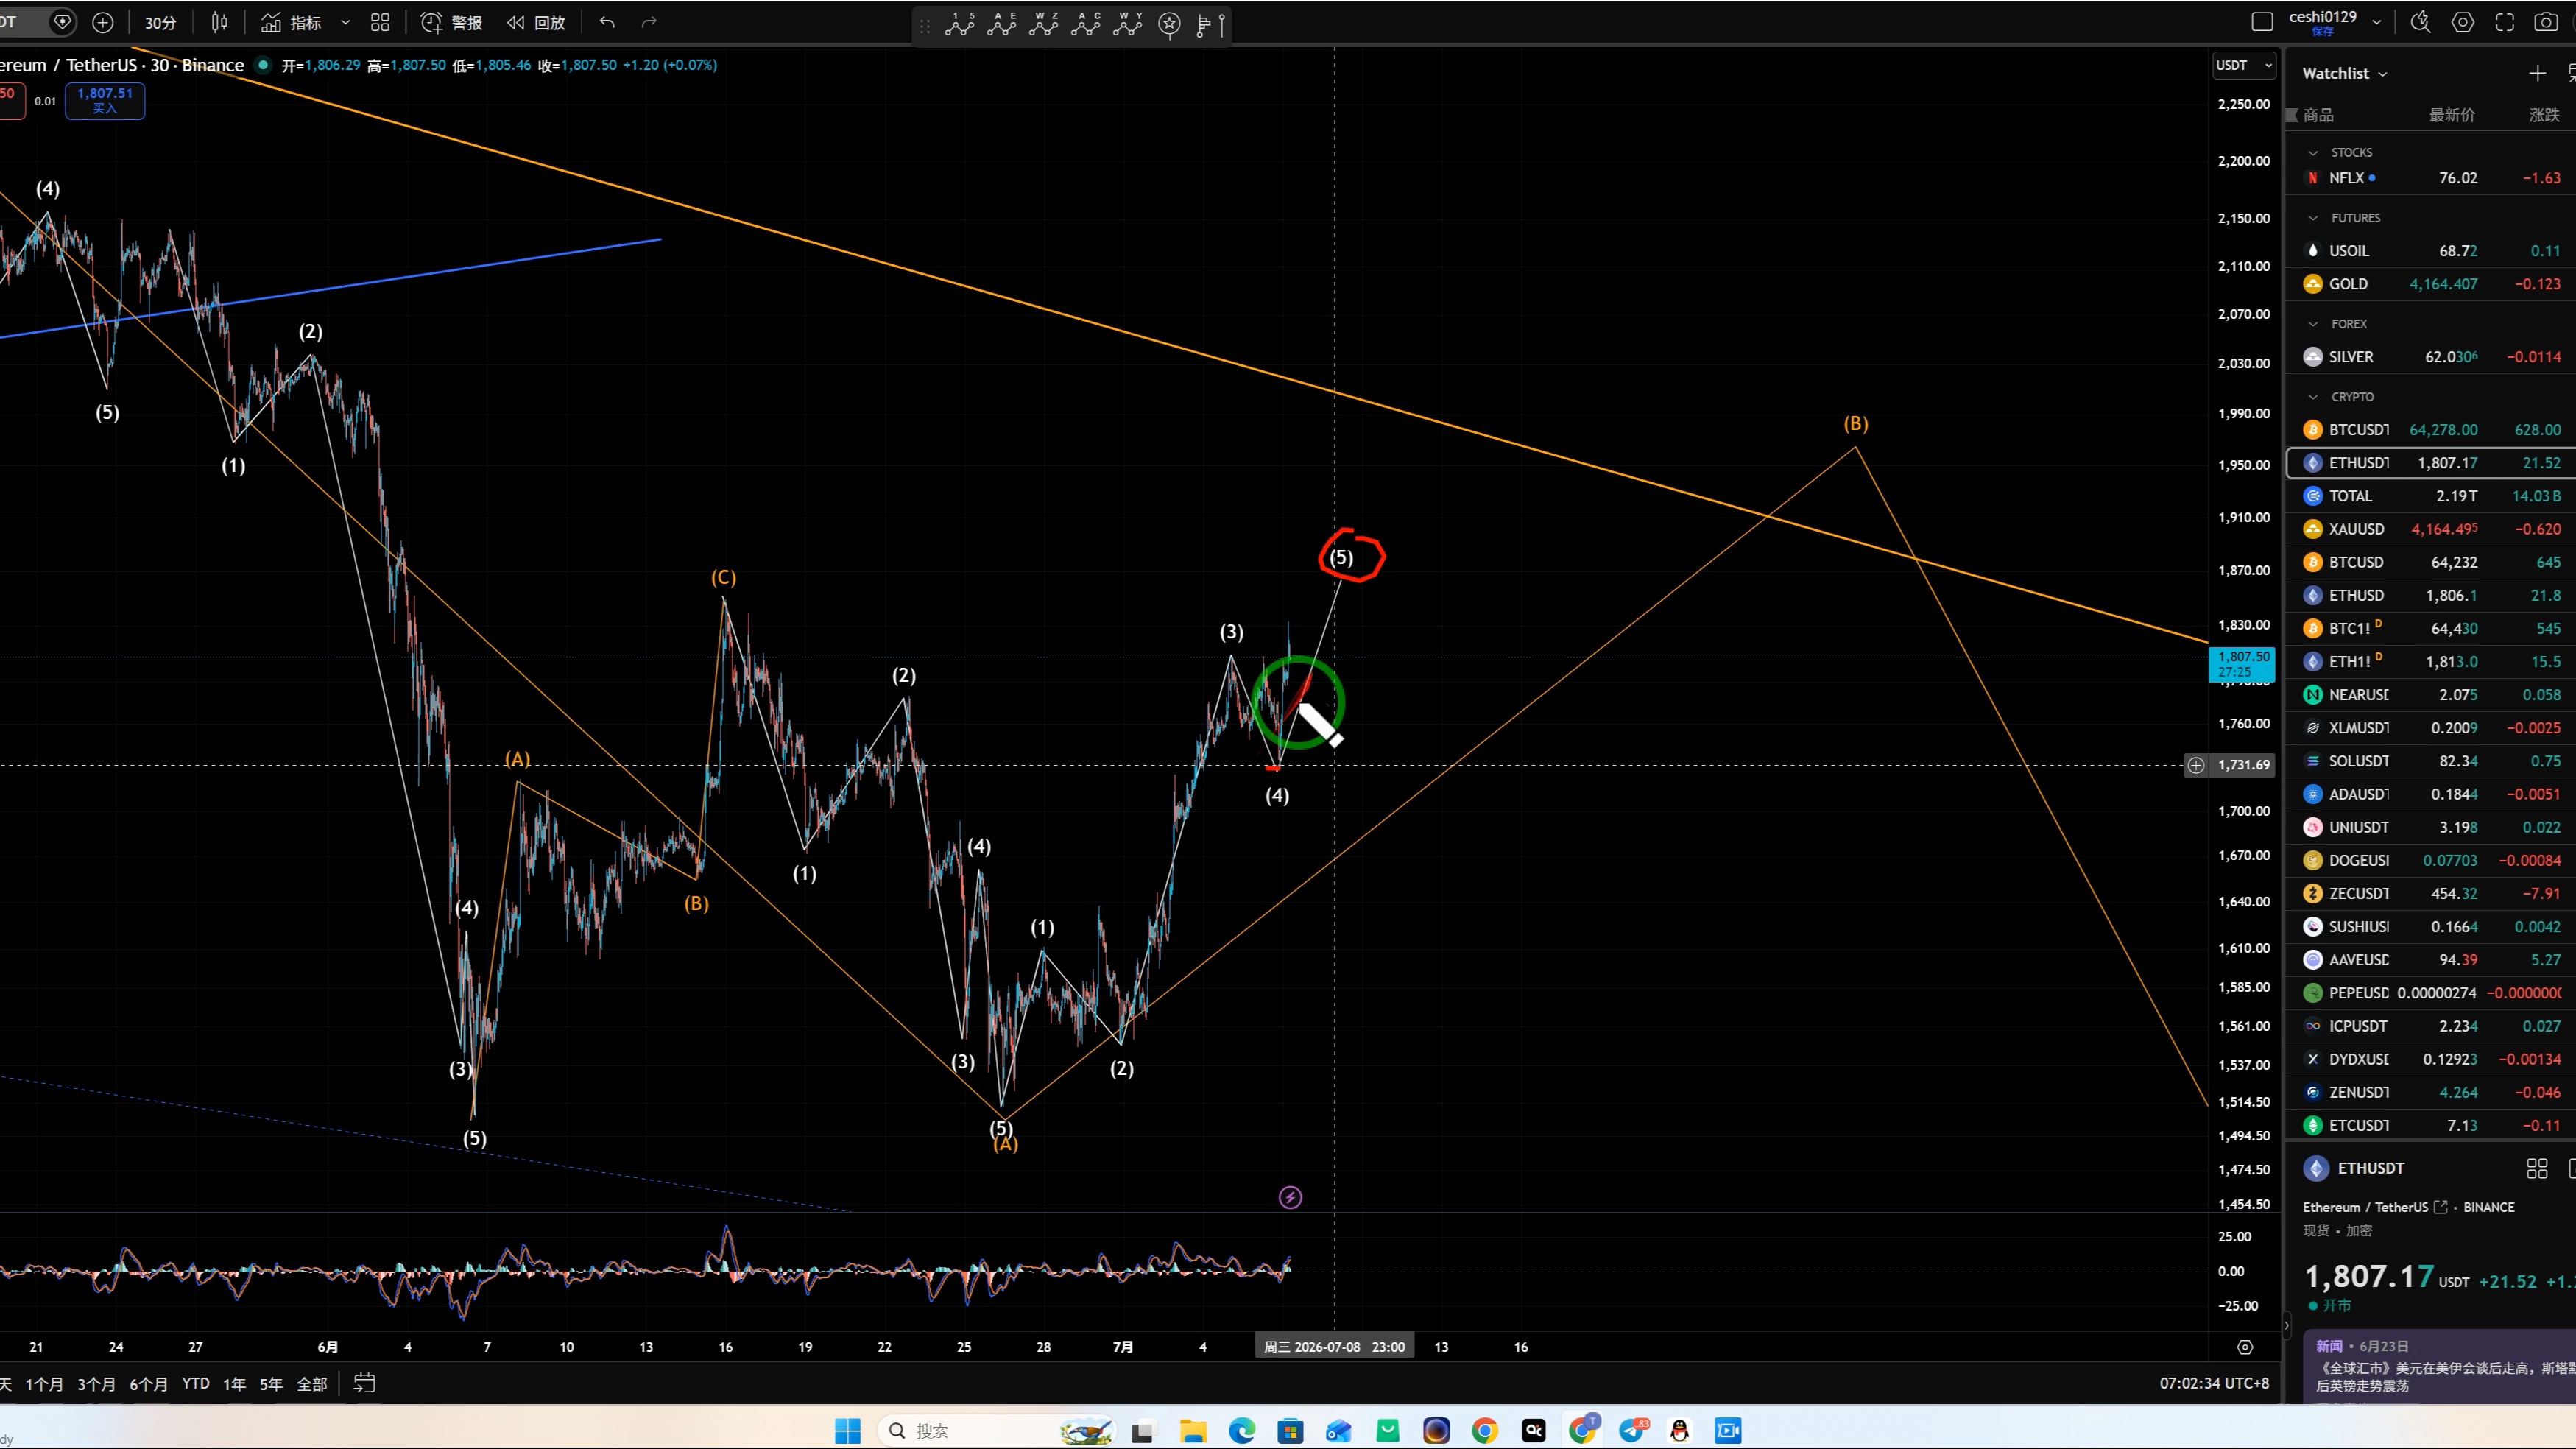Add a symbol to the Watchlist
Screen dimensions: 2576x1449
coord(2537,73)
